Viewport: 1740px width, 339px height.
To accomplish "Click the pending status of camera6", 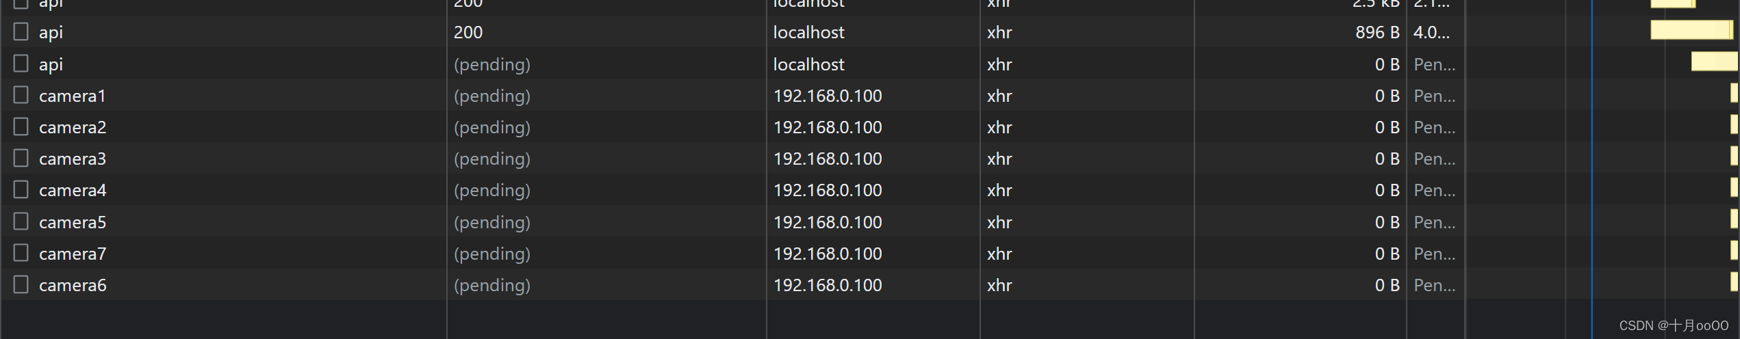I will (492, 285).
